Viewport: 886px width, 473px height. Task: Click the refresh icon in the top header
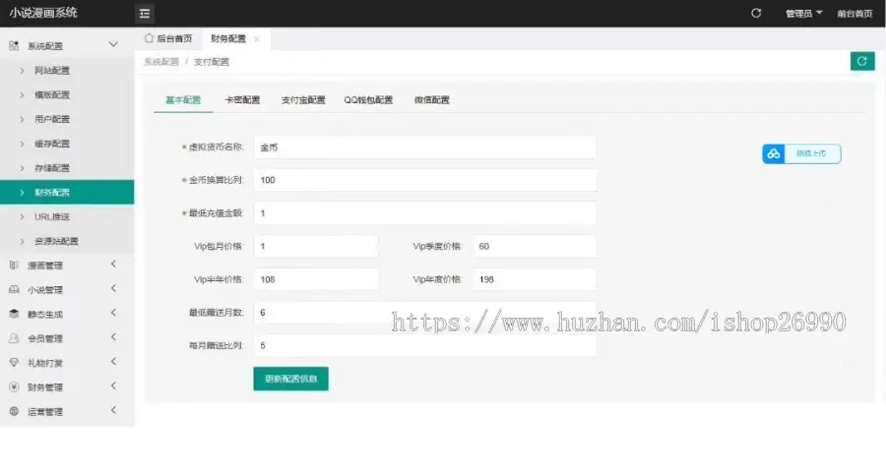(x=756, y=14)
